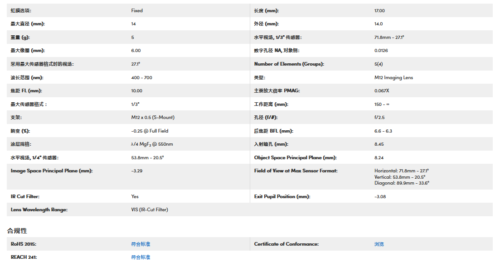Click the Diagonal 89.9mm field of view line
The height and width of the screenshot is (271, 500).
pyautogui.click(x=402, y=183)
